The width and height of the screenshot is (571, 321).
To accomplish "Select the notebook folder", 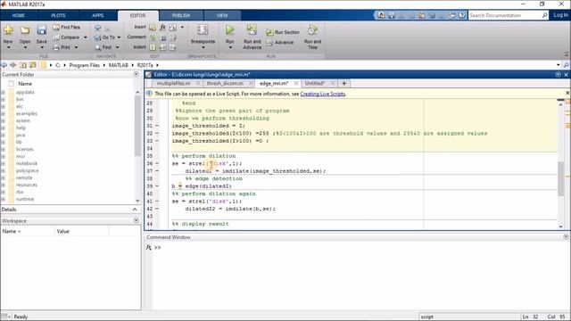I will point(27,164).
